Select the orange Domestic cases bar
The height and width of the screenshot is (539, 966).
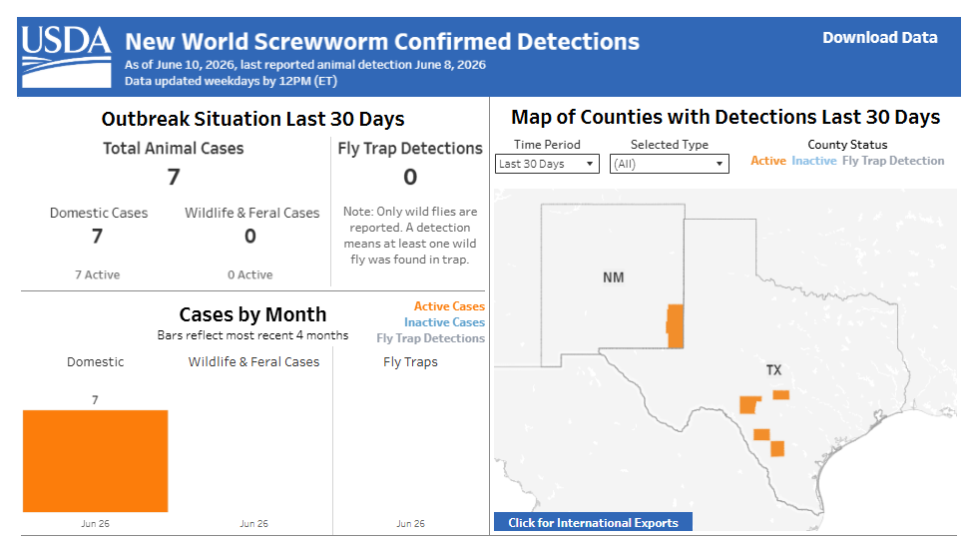click(96, 461)
